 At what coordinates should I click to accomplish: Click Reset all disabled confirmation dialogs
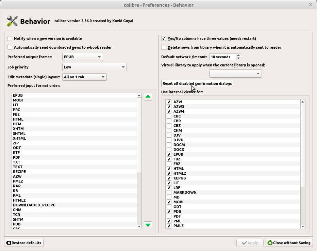[197, 83]
